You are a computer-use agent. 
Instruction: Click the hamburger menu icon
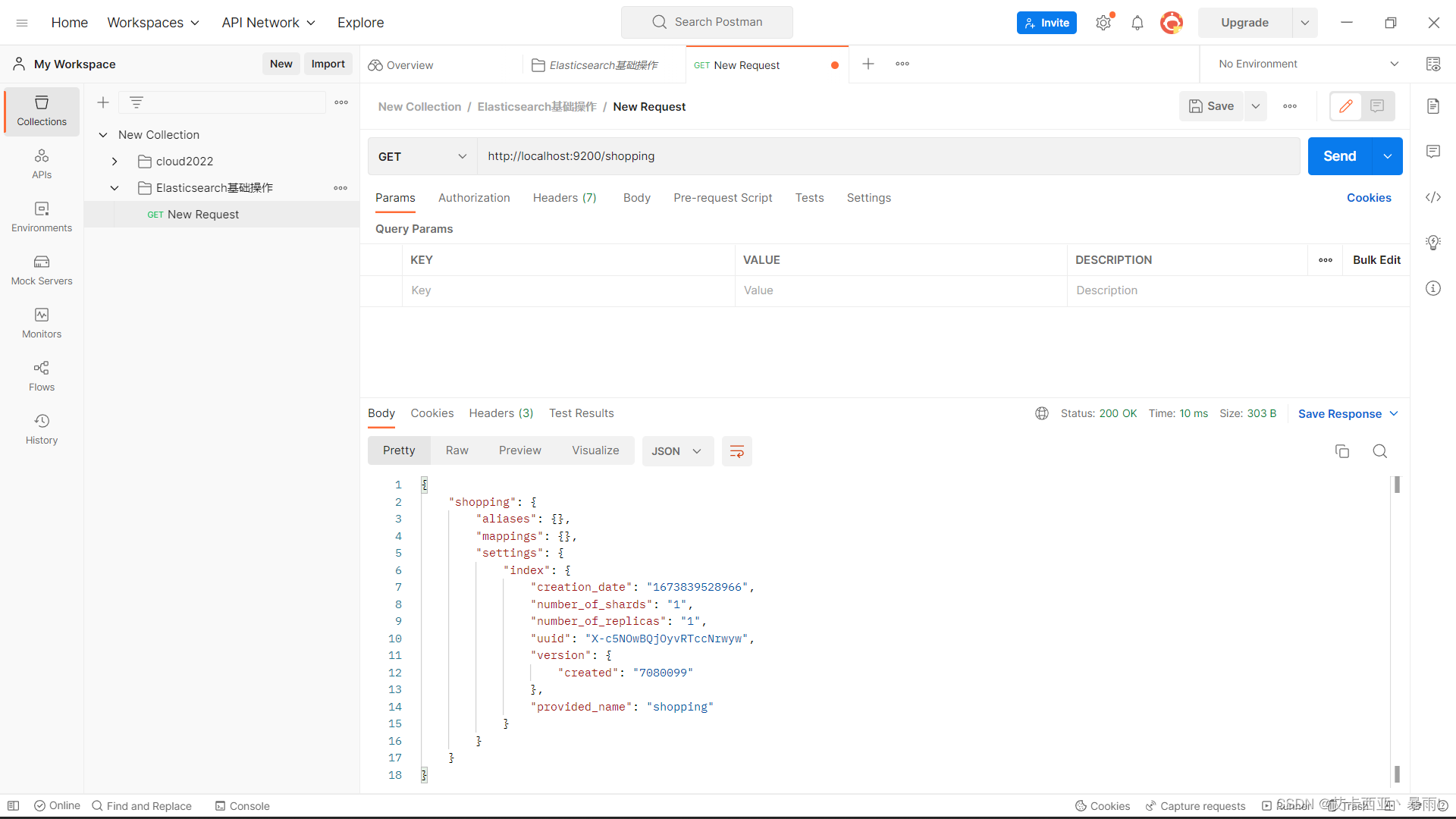22,23
